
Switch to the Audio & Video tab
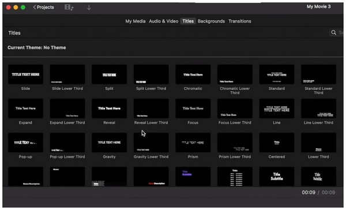coord(164,21)
